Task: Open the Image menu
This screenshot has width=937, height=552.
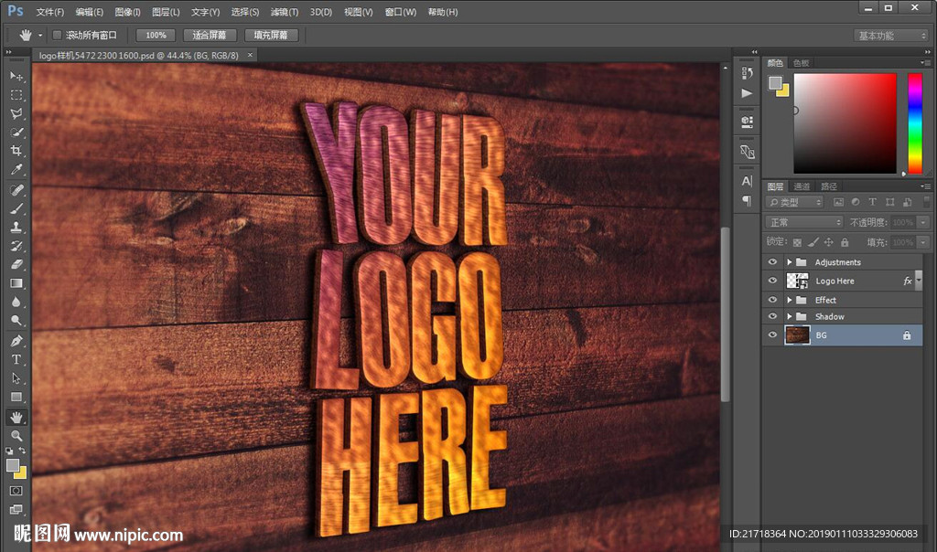Action: tap(127, 12)
